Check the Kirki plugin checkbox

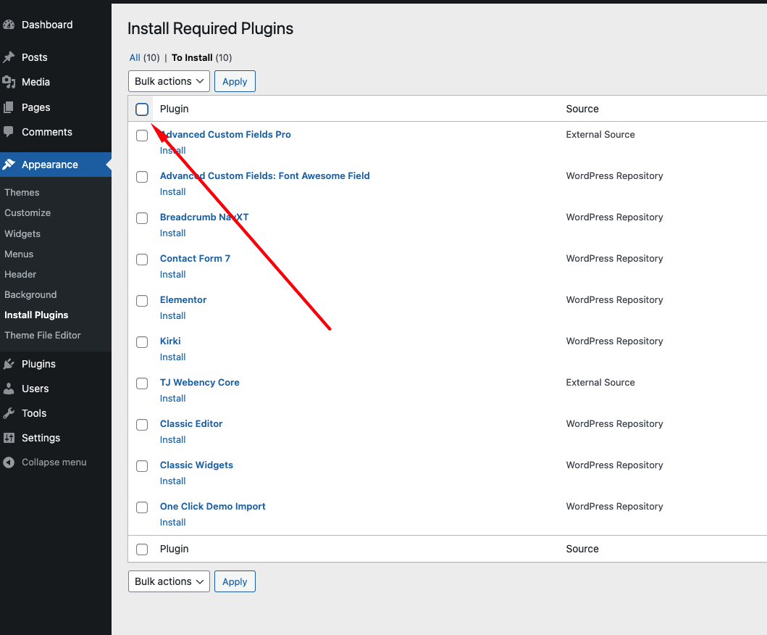click(142, 341)
